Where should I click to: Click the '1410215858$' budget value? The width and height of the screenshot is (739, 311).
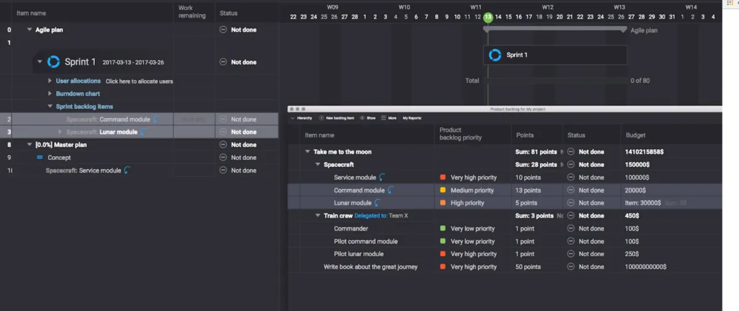pyautogui.click(x=645, y=152)
